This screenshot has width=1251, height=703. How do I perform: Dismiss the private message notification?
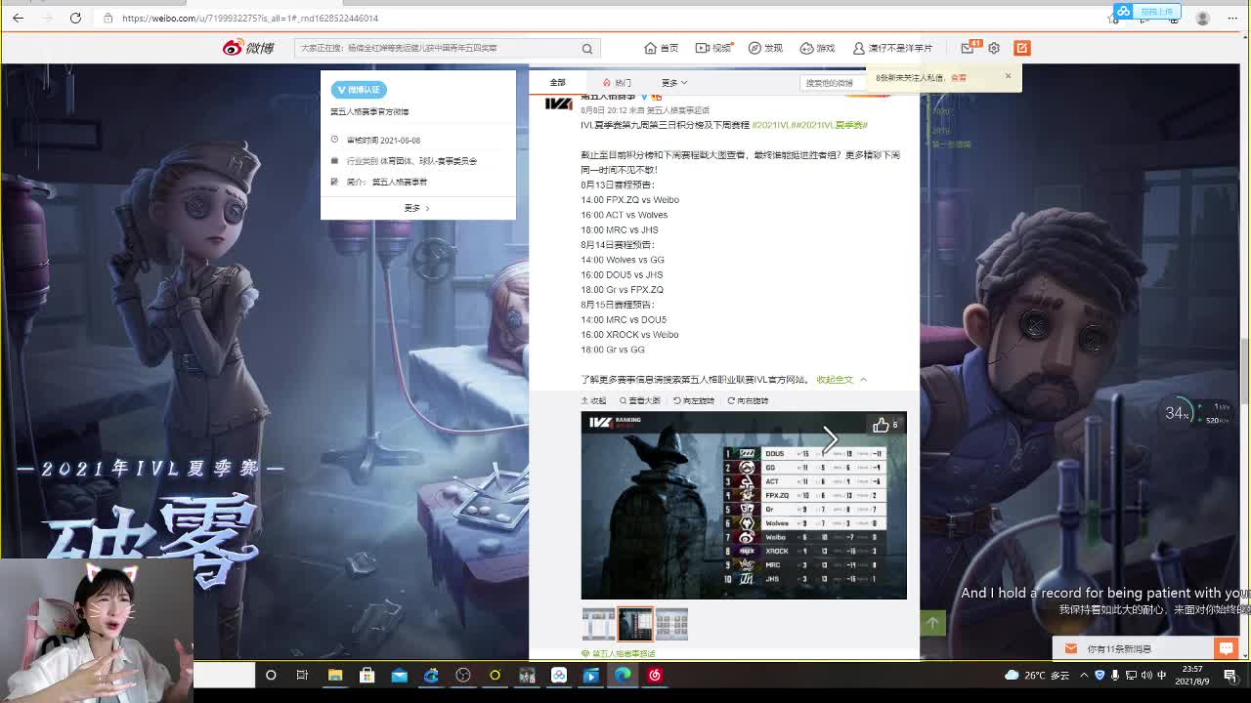point(1008,76)
